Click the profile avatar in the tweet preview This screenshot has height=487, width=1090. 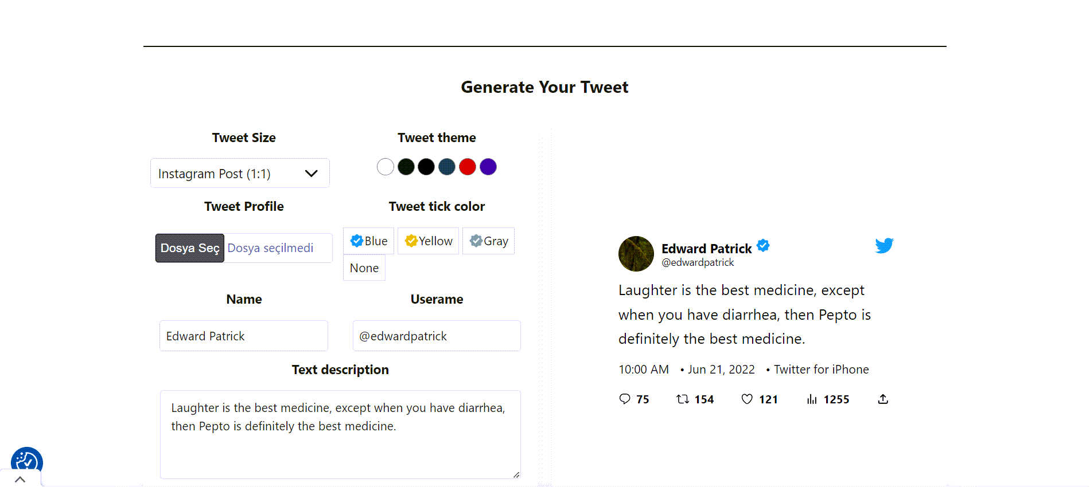tap(636, 254)
